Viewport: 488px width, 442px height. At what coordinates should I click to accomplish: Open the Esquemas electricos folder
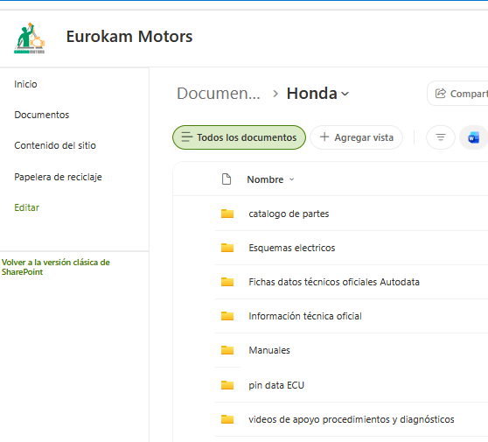click(292, 248)
